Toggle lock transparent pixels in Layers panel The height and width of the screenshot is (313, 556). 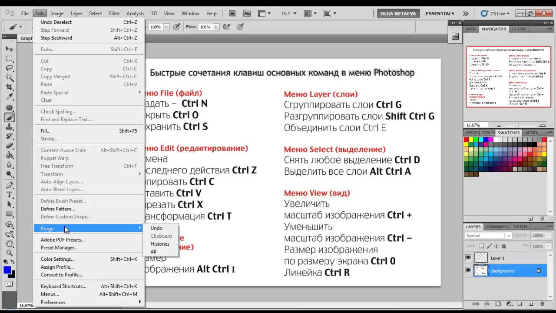pos(481,246)
